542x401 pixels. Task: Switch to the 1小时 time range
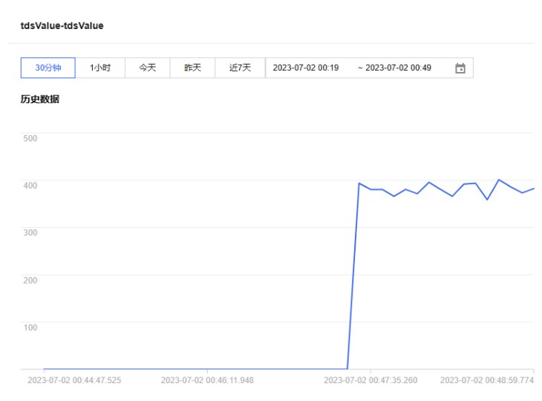100,68
